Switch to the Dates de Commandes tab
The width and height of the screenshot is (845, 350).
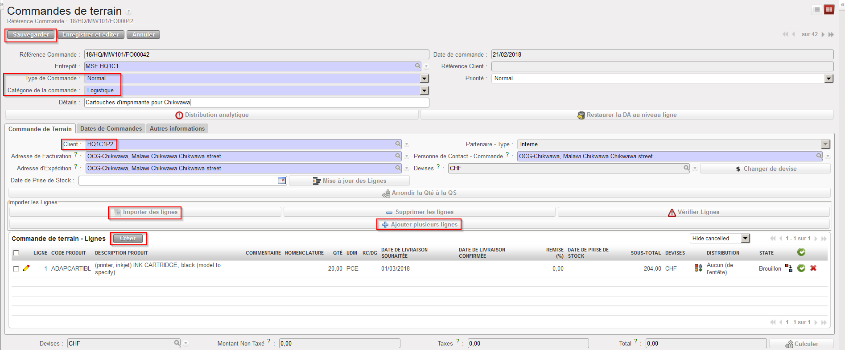click(111, 128)
